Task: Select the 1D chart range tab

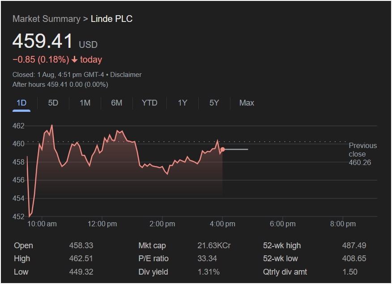Action: pos(21,103)
